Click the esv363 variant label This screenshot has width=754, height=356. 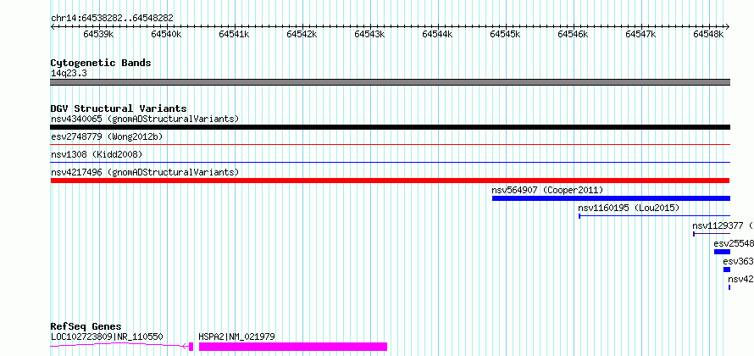pyautogui.click(x=738, y=261)
